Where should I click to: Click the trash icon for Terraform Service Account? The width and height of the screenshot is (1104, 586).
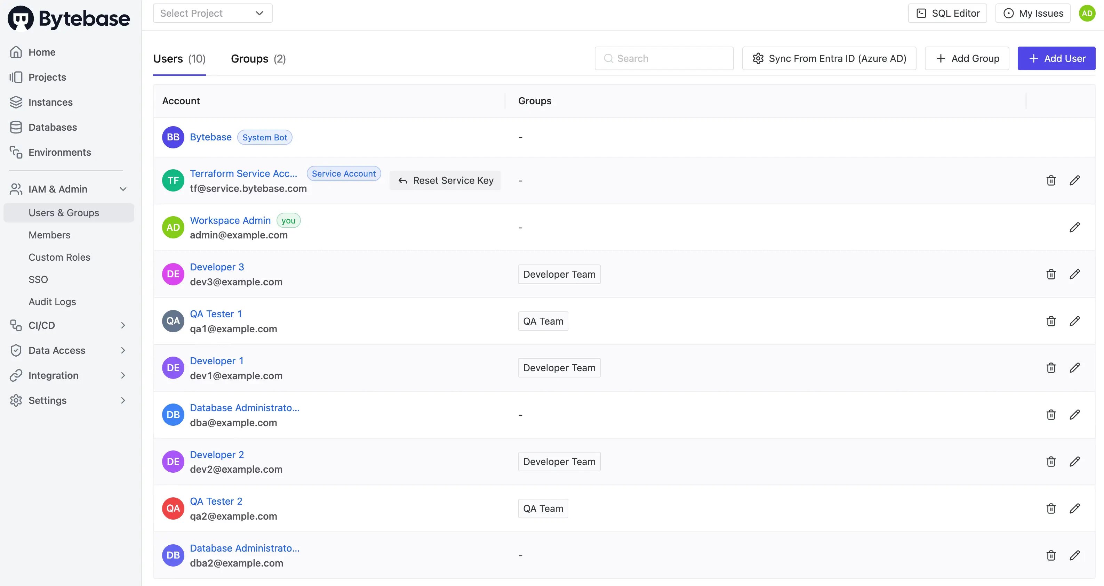click(1050, 180)
